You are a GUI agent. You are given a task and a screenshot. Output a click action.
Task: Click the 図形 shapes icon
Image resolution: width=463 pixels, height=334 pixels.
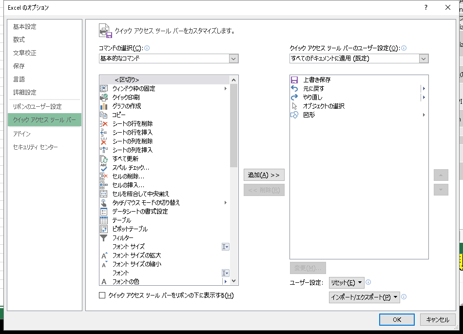click(x=294, y=115)
